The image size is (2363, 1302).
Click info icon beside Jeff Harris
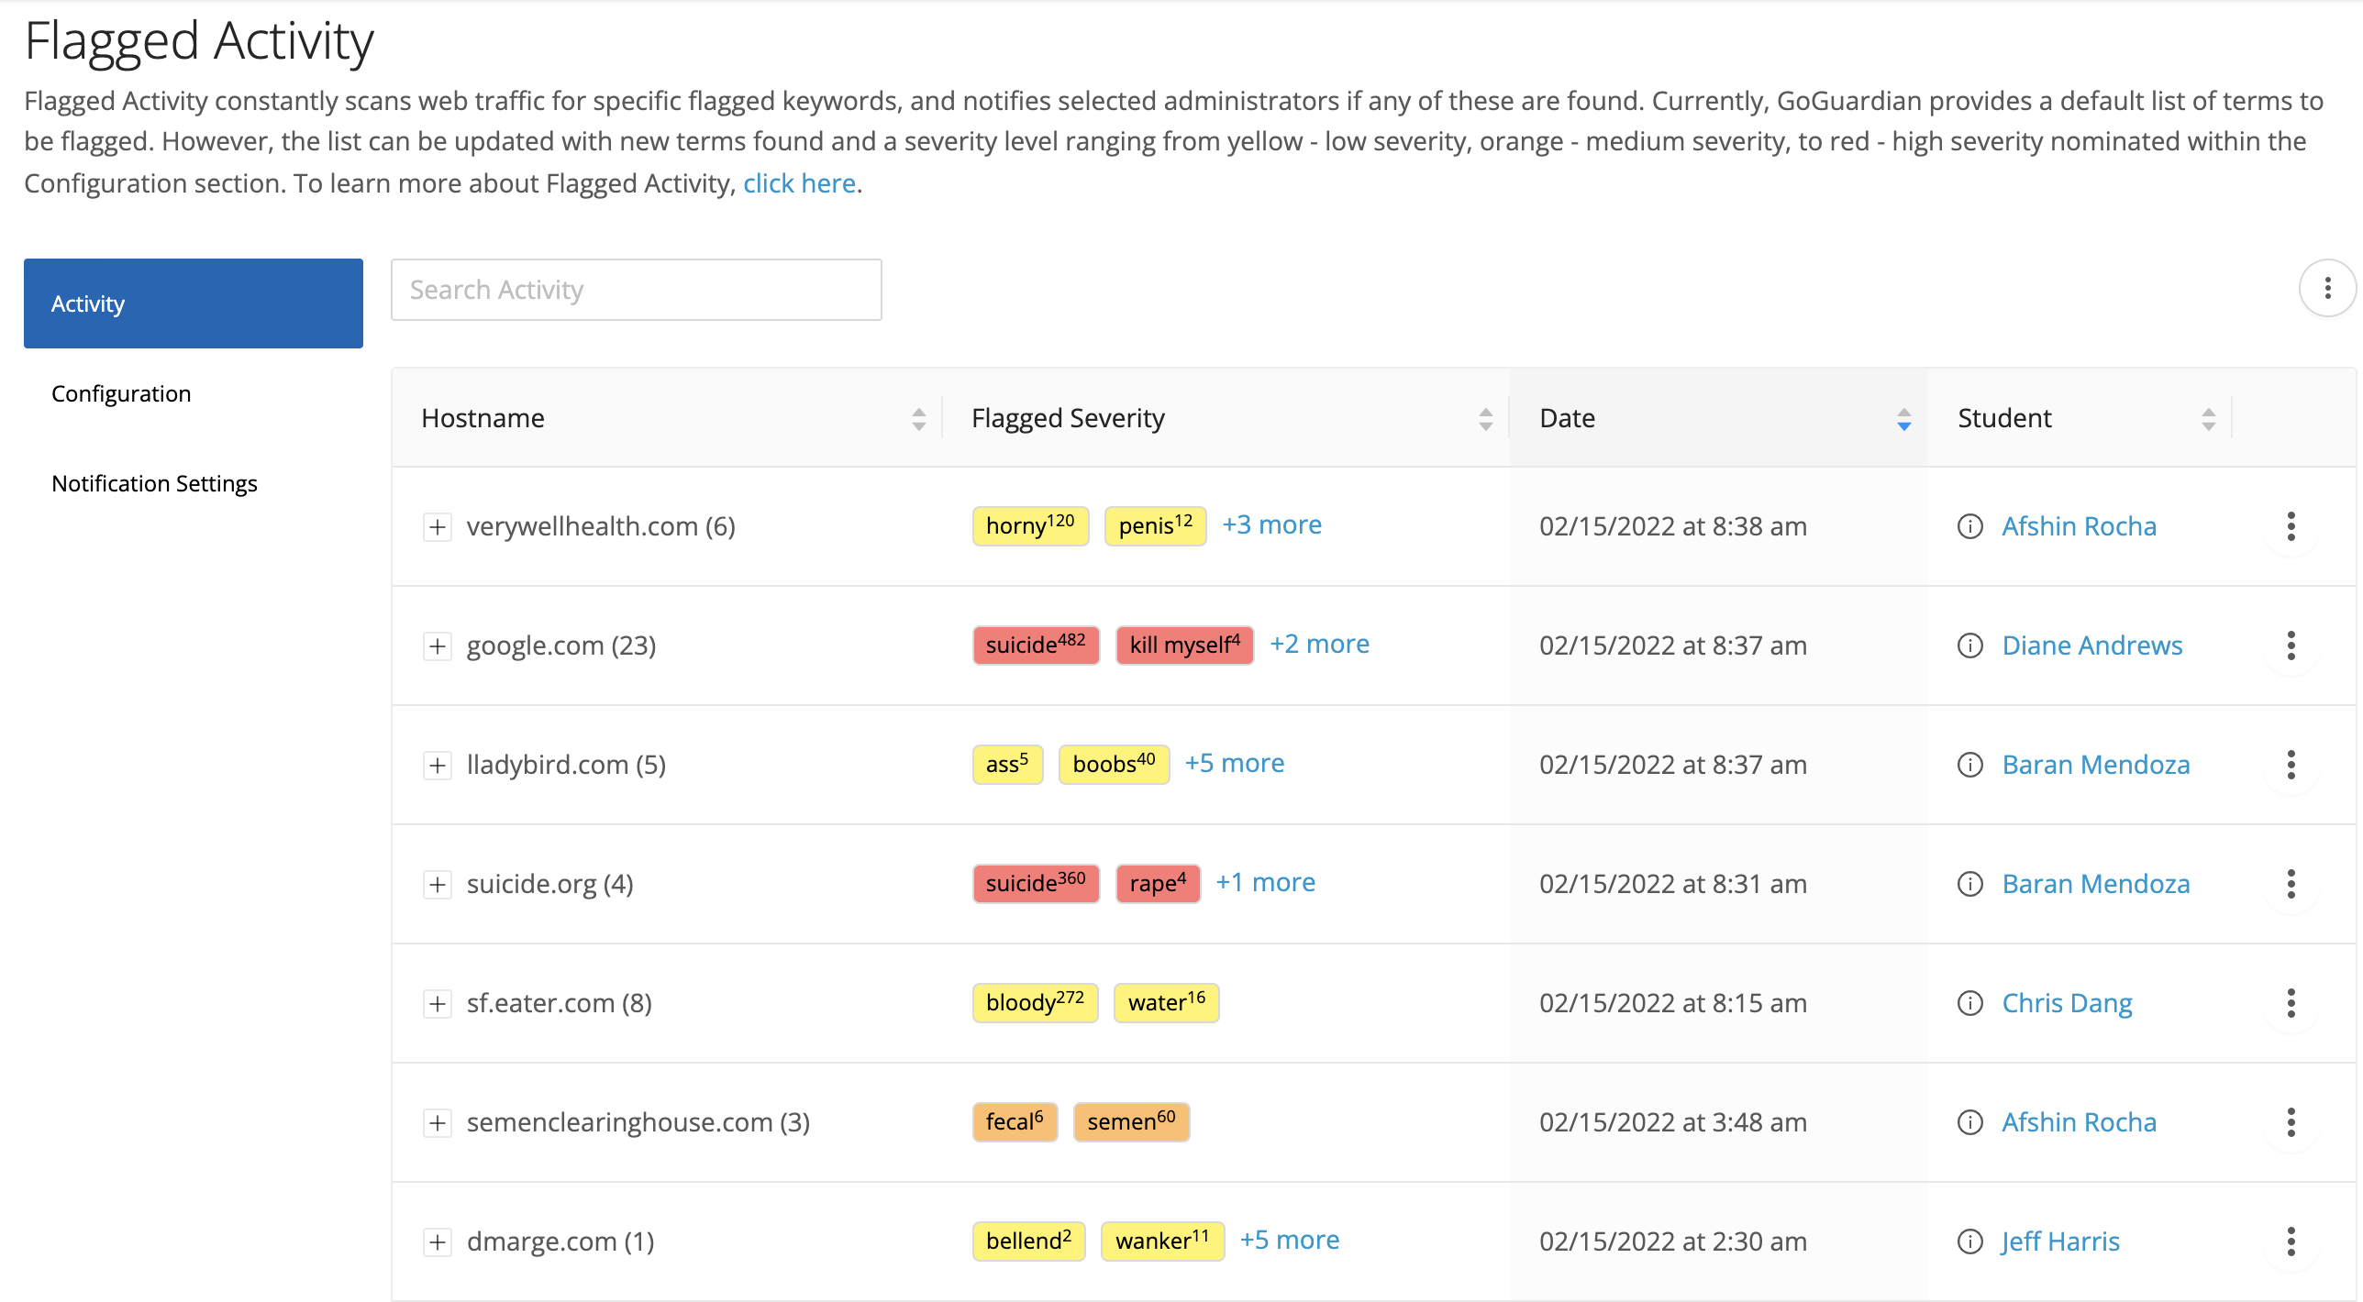(x=1969, y=1241)
